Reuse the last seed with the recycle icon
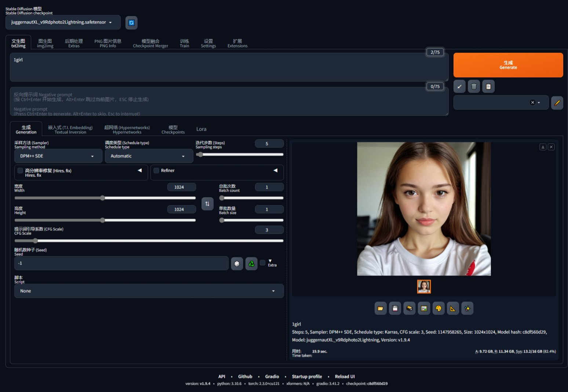This screenshot has height=392, width=568. coord(251,263)
